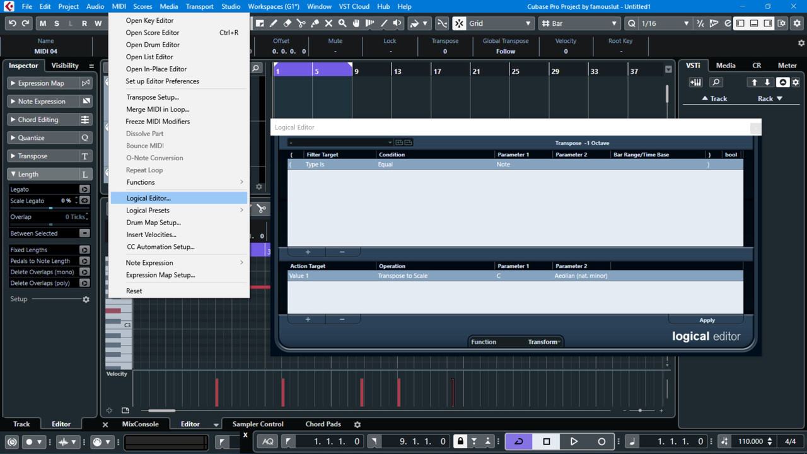
Task: Click the Transport Play button
Action: tap(574, 441)
